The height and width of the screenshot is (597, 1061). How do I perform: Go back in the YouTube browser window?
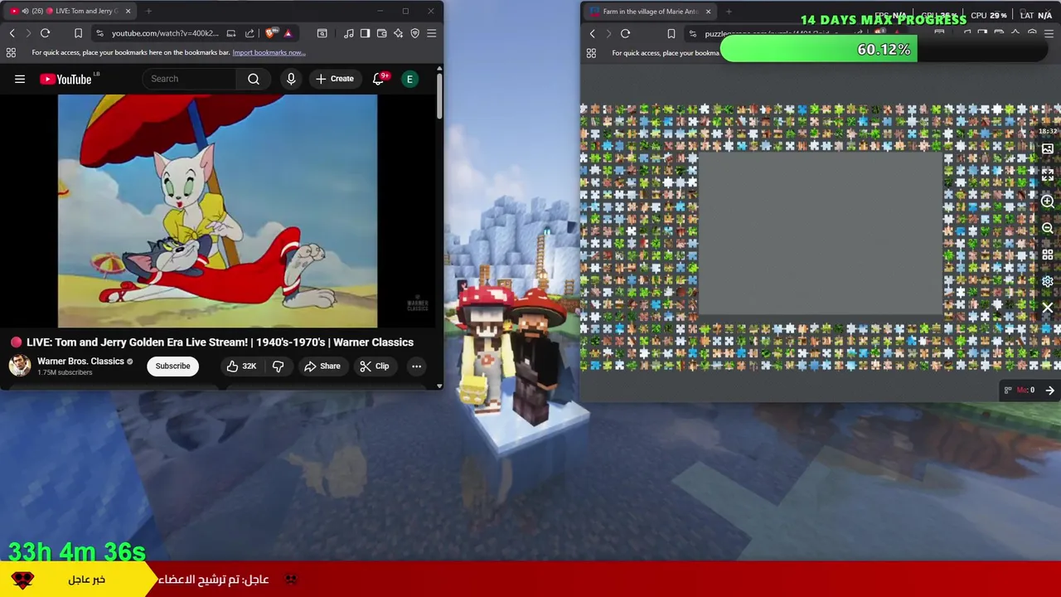tap(12, 33)
